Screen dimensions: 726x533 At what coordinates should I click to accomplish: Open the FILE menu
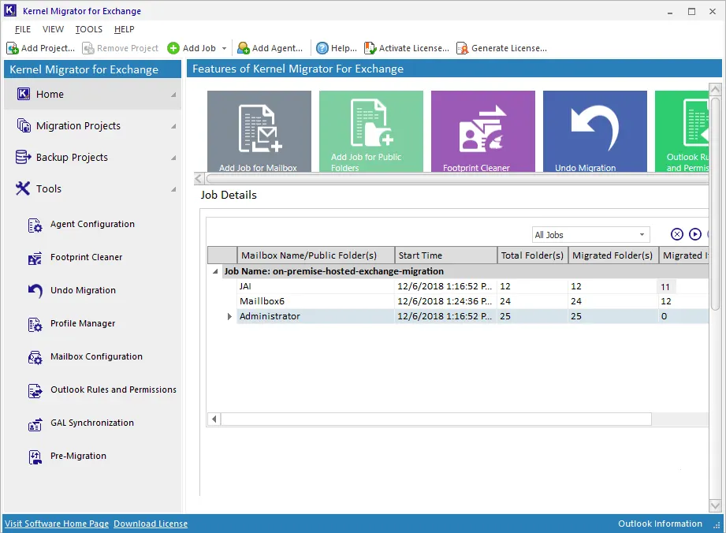(x=23, y=29)
